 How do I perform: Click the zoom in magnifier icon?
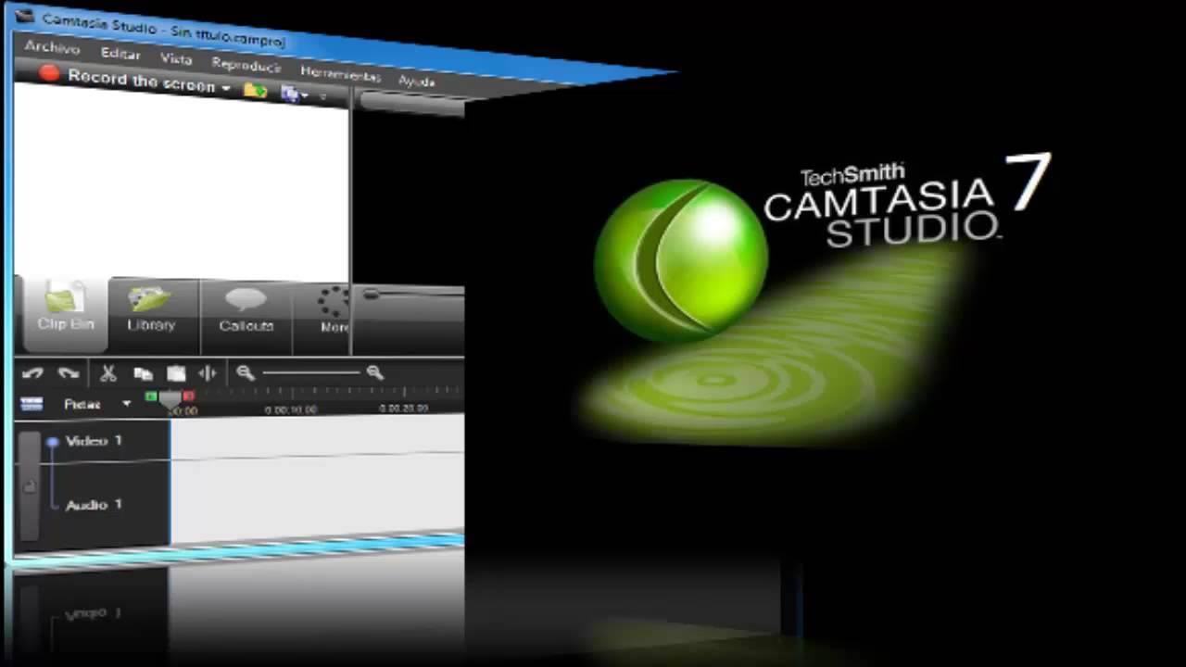[374, 372]
